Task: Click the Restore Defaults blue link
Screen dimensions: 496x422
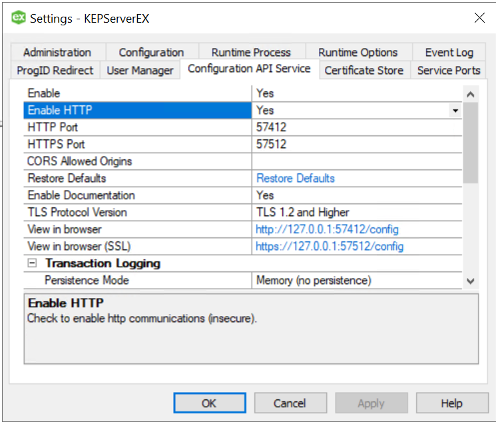Action: 296,179
